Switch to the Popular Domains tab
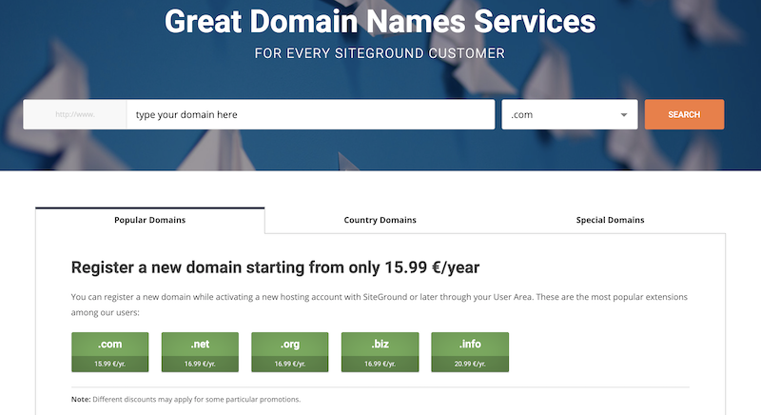The height and width of the screenshot is (415, 761). click(x=150, y=221)
